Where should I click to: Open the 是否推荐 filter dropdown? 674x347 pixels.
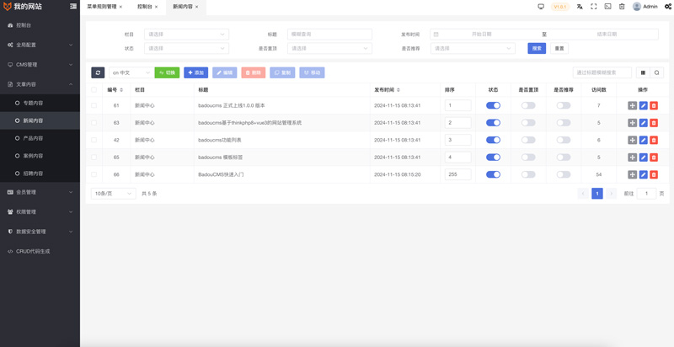473,49
